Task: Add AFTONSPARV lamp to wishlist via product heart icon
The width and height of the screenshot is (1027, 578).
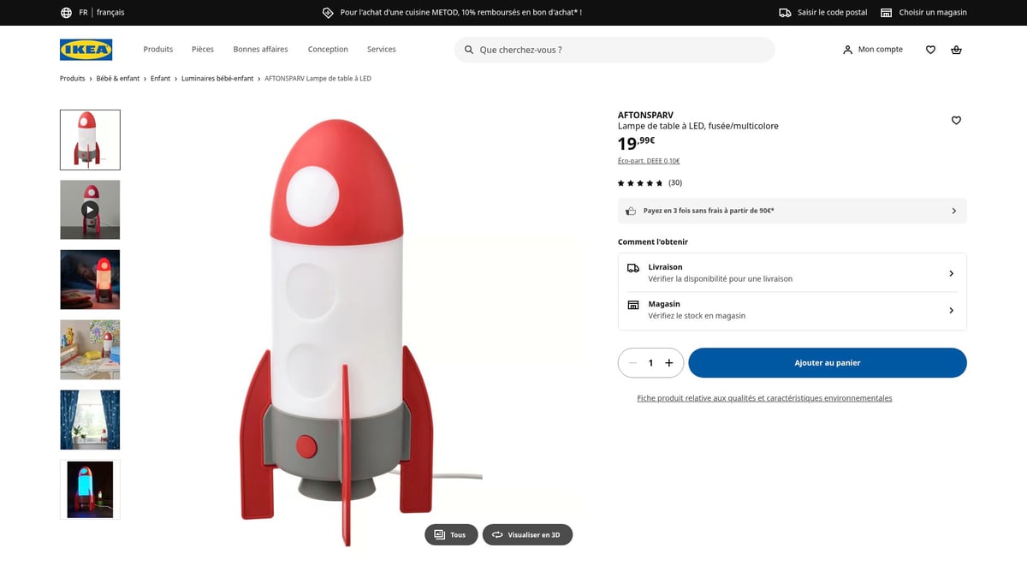Action: 956,120
